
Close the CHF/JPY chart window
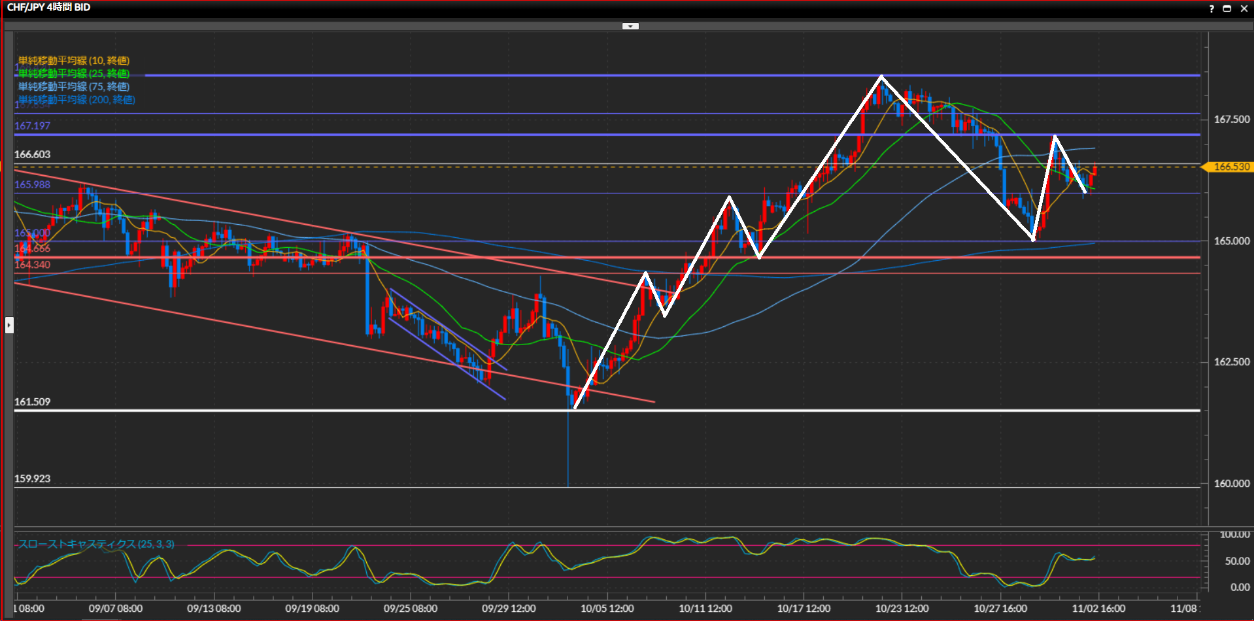tap(1244, 8)
